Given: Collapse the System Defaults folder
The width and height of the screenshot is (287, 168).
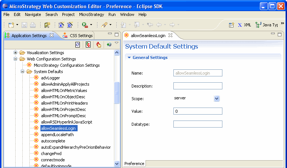Looking at the screenshot, I should (22, 72).
